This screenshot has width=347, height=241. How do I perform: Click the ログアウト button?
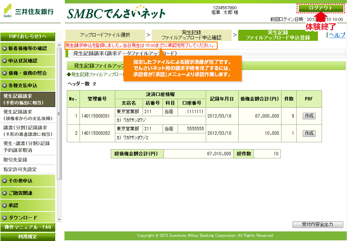[321, 8]
